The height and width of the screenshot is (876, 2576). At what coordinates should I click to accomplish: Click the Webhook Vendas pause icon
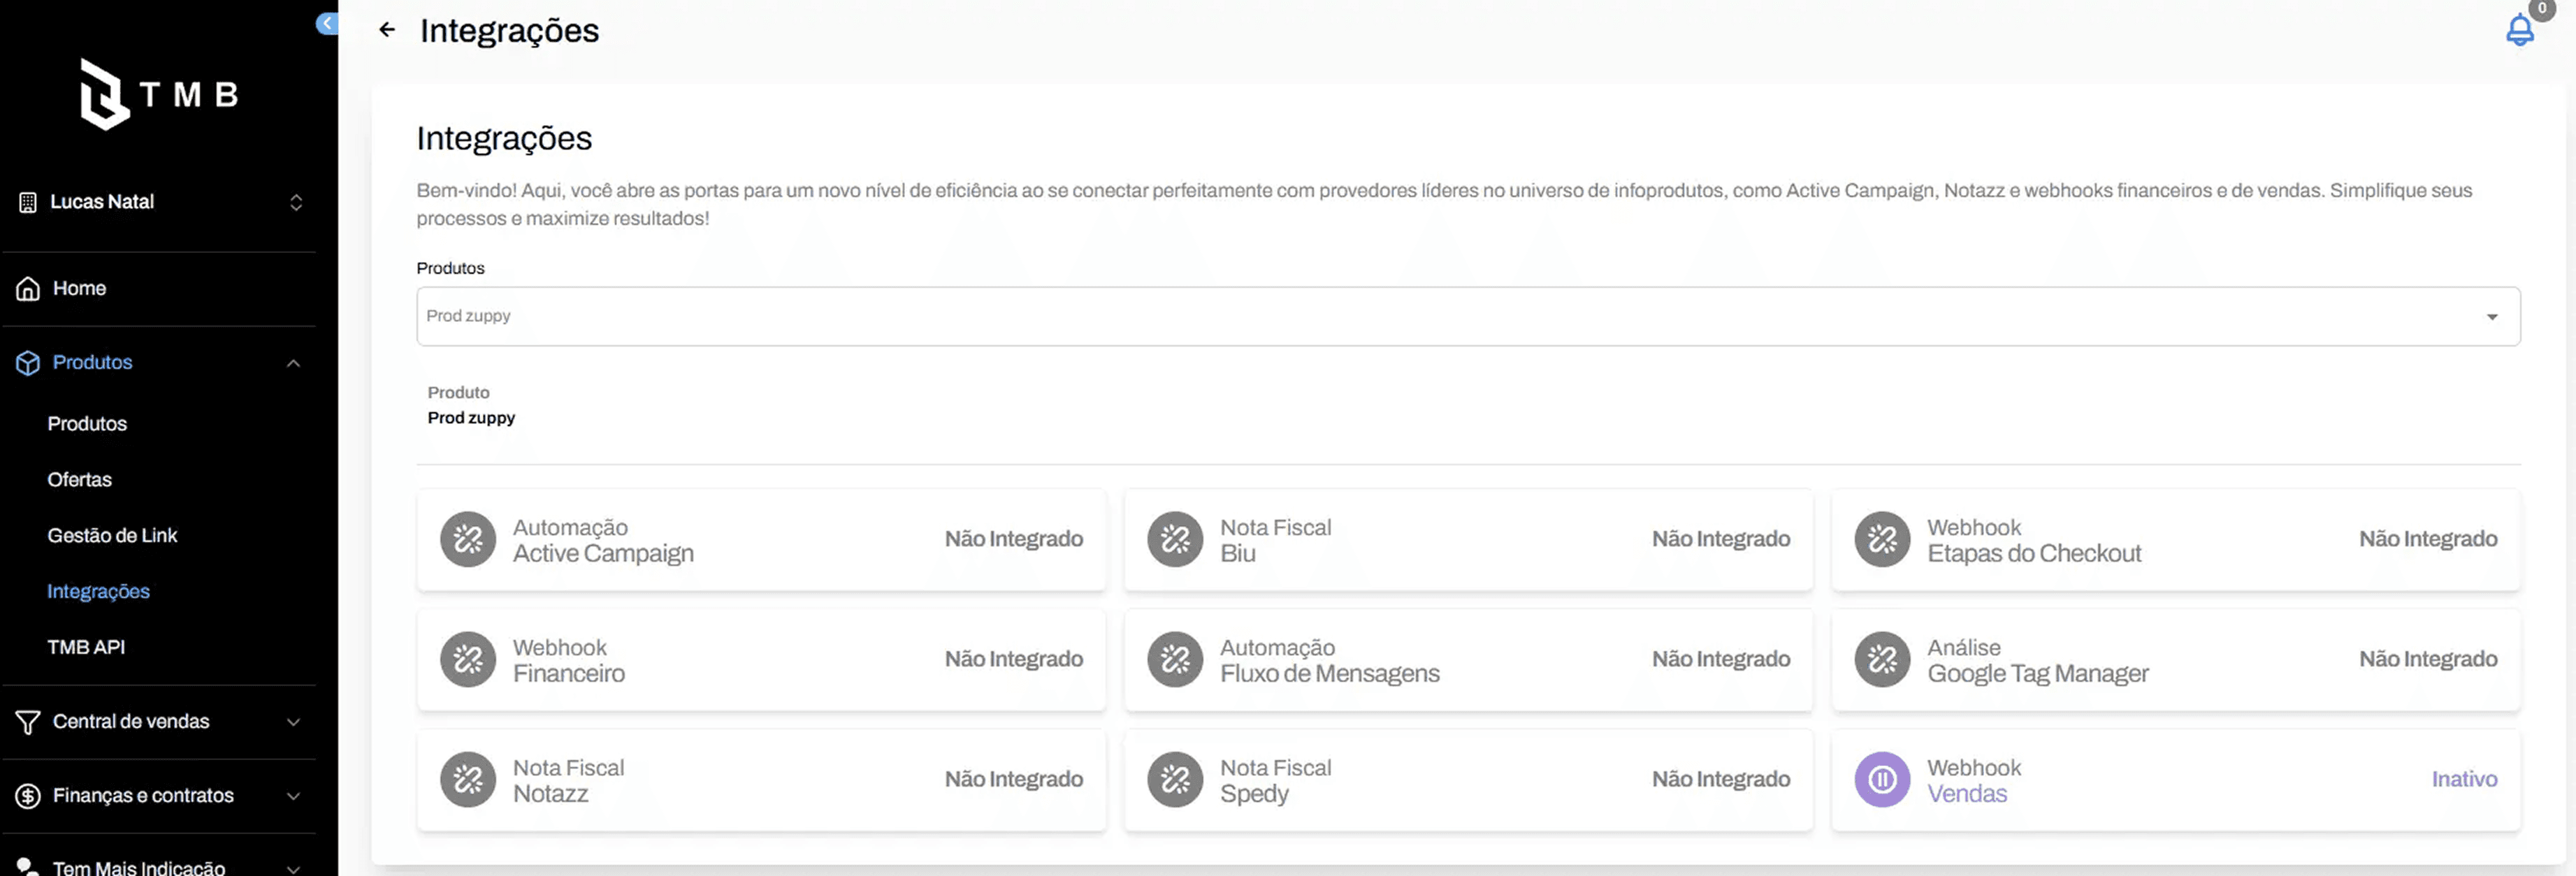click(x=1881, y=779)
